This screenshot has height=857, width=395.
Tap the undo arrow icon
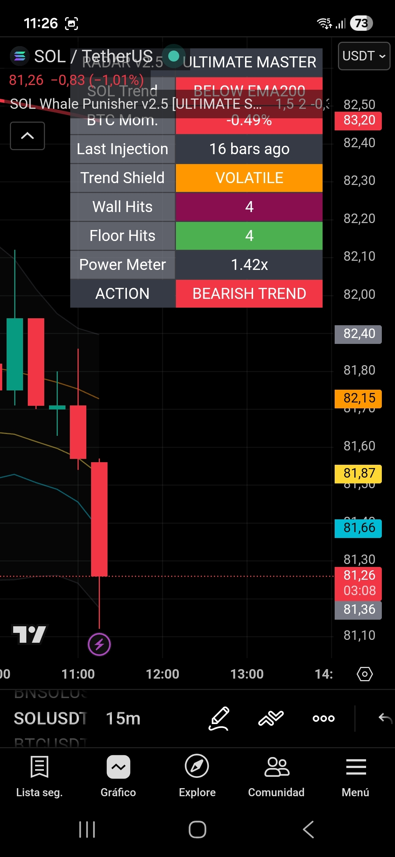pyautogui.click(x=385, y=718)
